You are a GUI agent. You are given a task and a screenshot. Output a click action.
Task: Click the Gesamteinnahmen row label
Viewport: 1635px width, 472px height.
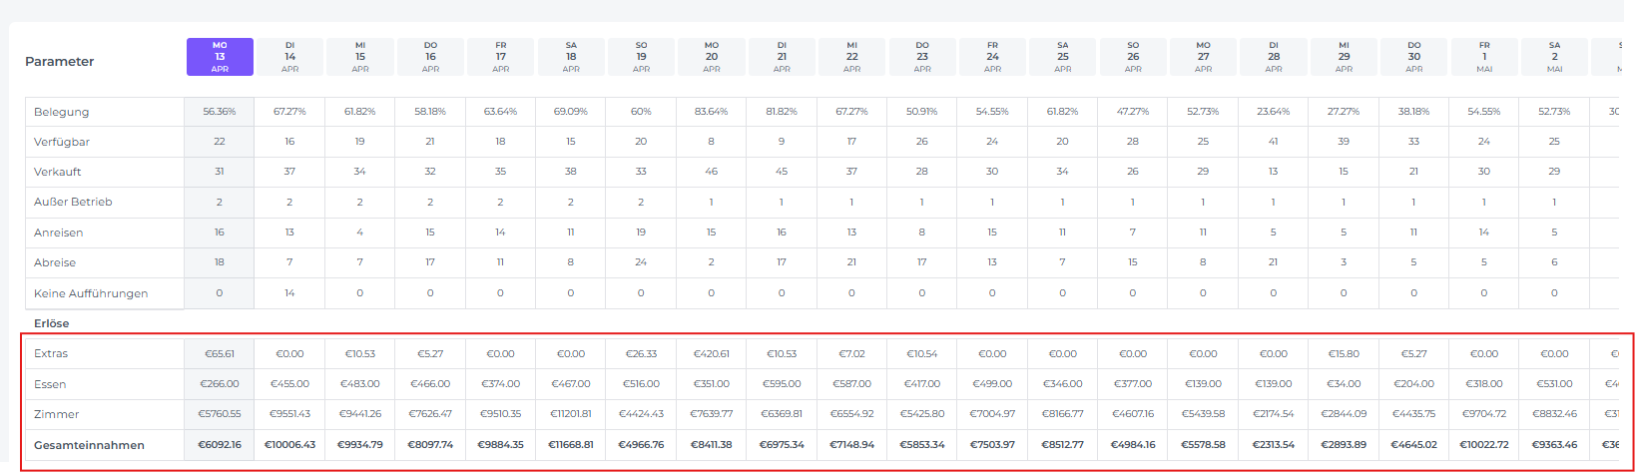[89, 445]
